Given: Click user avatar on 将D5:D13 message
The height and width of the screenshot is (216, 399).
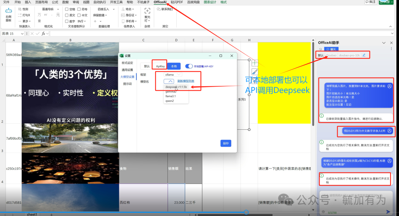Looking at the screenshot, I should [389, 131].
